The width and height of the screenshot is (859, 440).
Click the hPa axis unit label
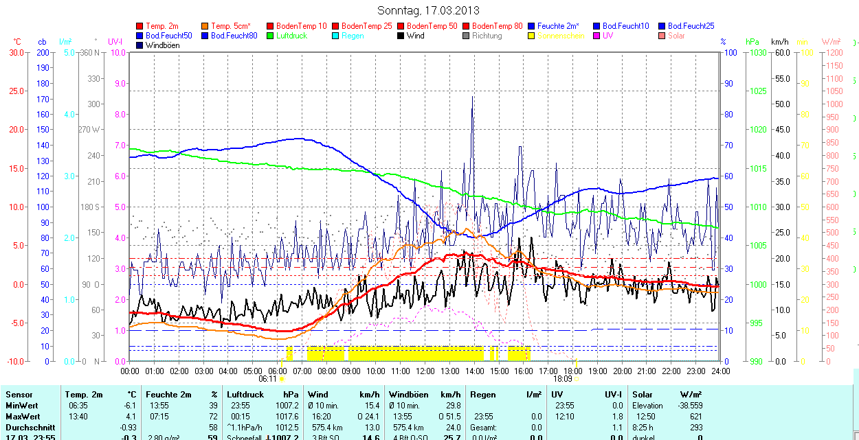752,42
